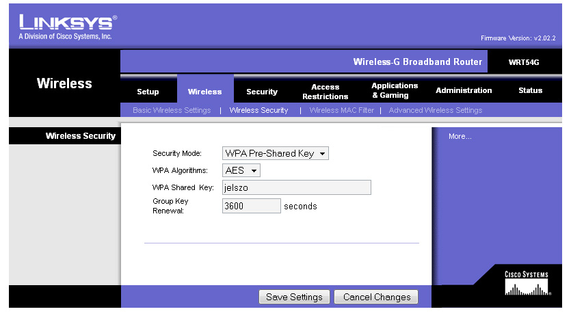Click the Save Settings button

[294, 297]
